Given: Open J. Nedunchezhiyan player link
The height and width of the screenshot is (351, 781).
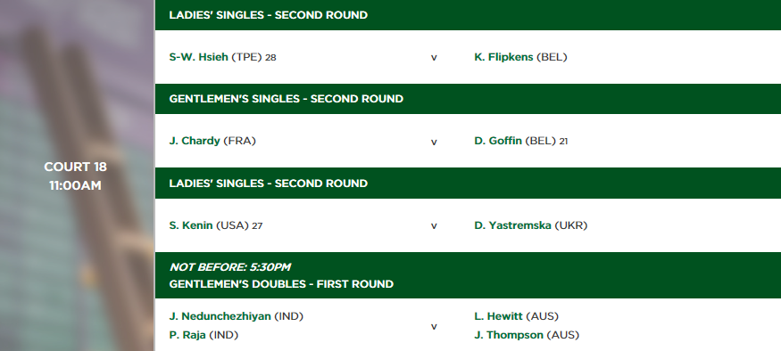Looking at the screenshot, I should [220, 316].
